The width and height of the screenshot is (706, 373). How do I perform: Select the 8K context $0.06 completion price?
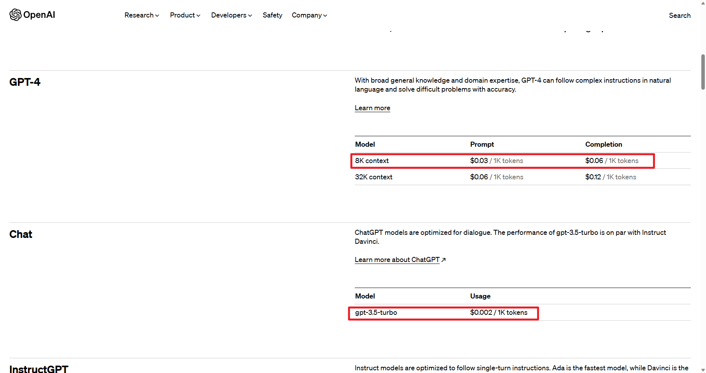[x=612, y=161]
